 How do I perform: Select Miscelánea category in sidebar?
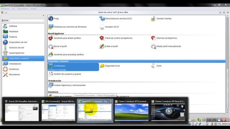coord(23,75)
